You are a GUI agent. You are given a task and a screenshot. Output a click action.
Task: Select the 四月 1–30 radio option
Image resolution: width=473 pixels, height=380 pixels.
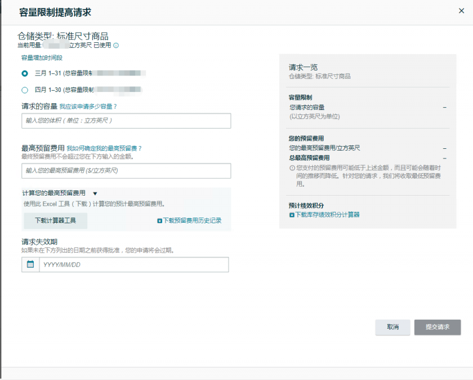click(x=25, y=90)
